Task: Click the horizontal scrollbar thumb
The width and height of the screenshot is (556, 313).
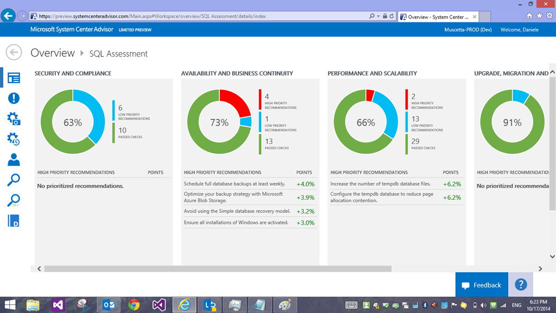Action: [218, 268]
